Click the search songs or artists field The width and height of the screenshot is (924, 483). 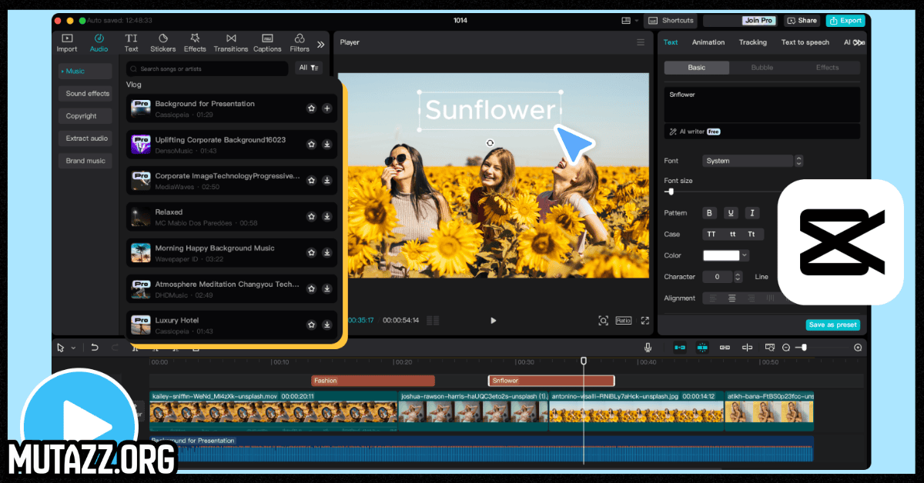[208, 68]
